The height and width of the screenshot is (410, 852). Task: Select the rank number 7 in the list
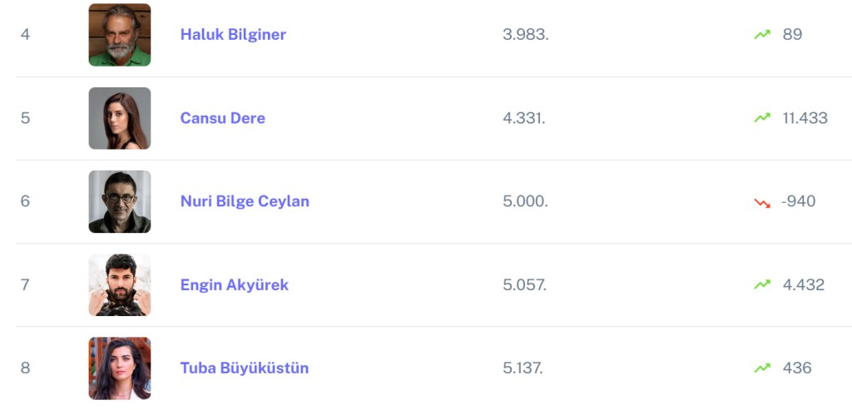[x=25, y=284]
